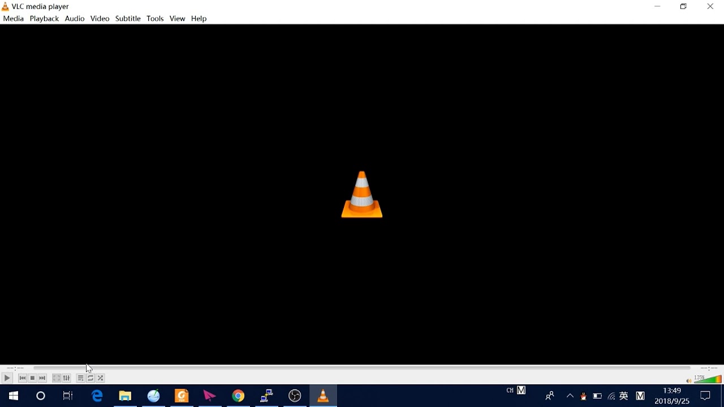The image size is (724, 407).
Task: Switch to OBS Studio on taskbar
Action: pyautogui.click(x=295, y=396)
